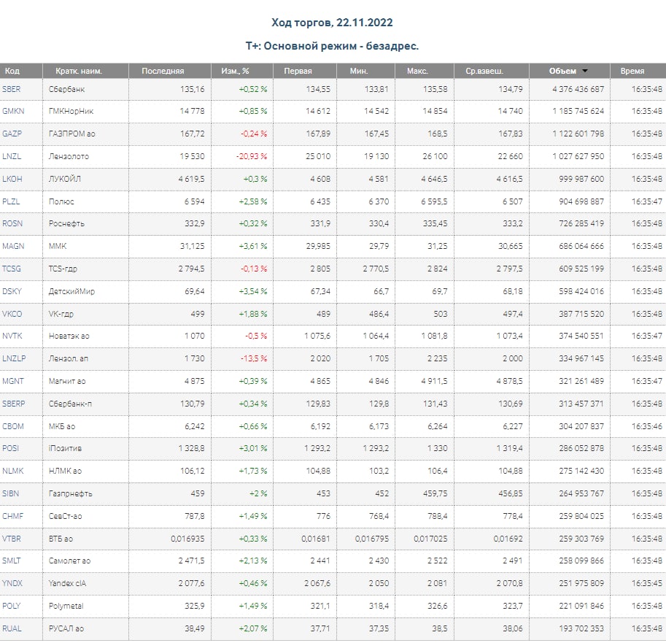666x643 pixels.
Task: Open the GMKN ticker link
Action: point(13,112)
